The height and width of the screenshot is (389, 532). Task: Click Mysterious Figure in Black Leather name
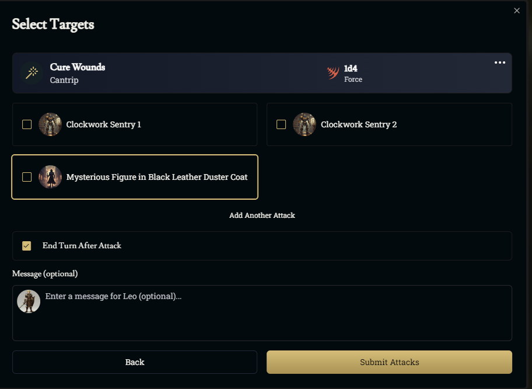click(157, 177)
